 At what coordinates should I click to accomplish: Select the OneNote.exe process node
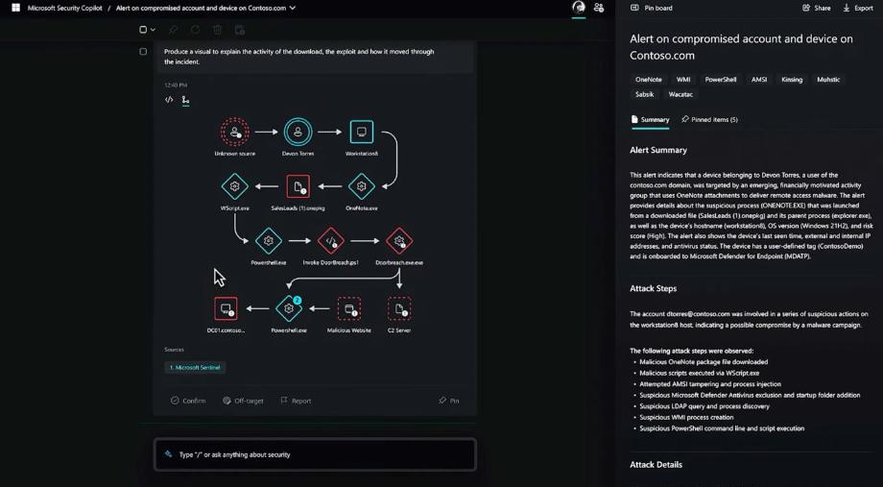[x=362, y=186]
